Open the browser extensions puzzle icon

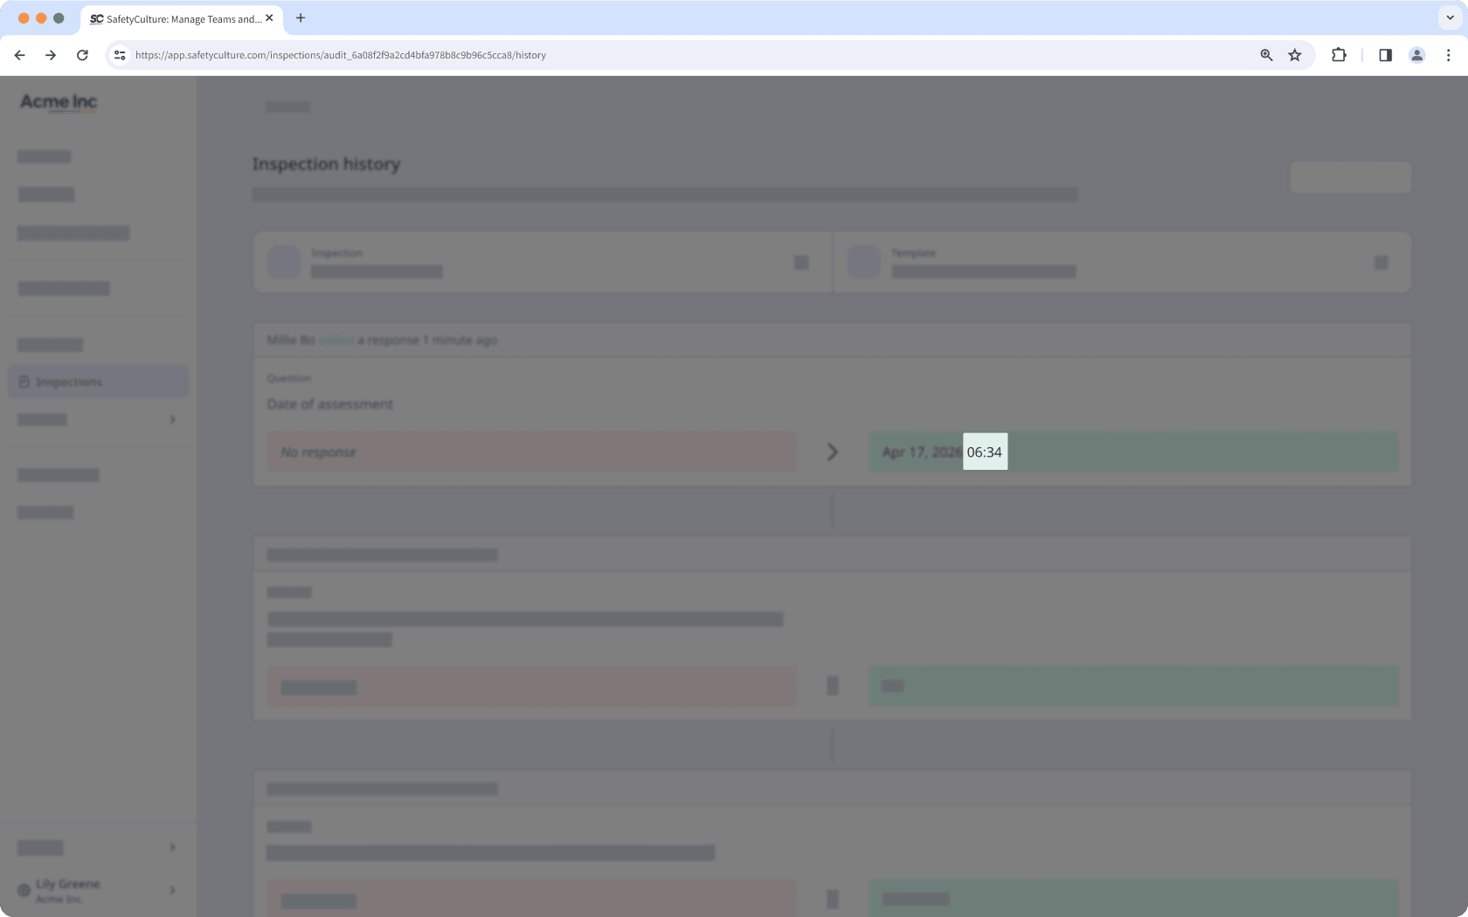pyautogui.click(x=1338, y=54)
